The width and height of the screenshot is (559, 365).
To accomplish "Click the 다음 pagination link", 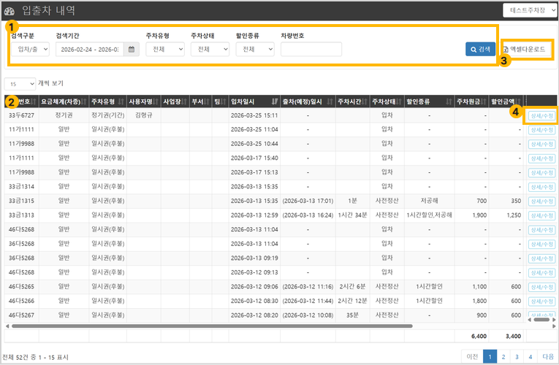I will click(x=548, y=356).
